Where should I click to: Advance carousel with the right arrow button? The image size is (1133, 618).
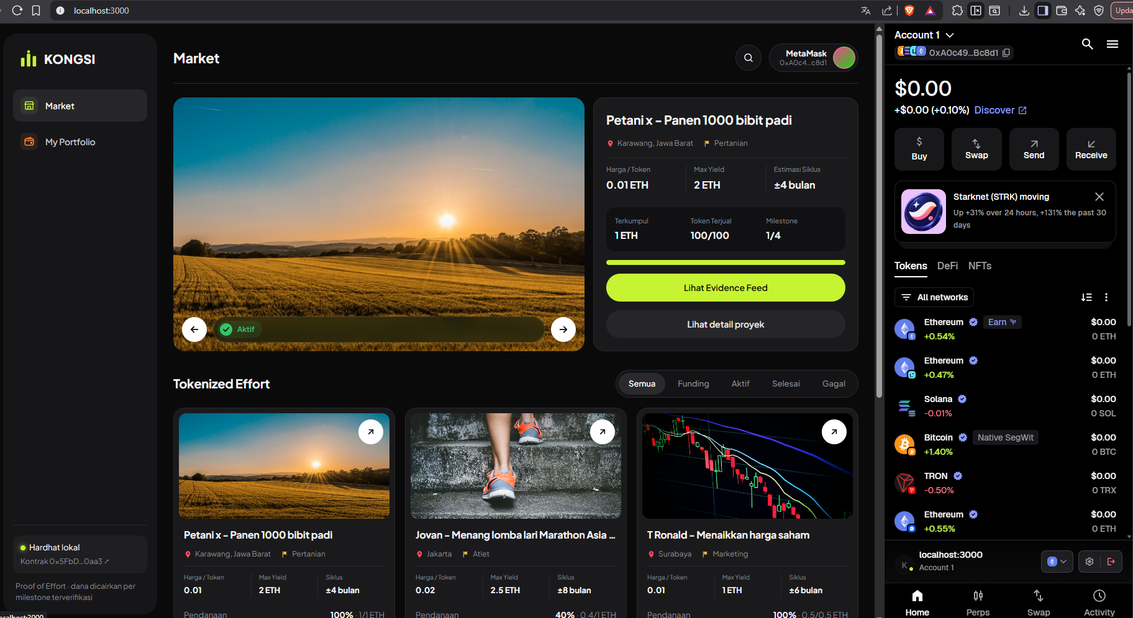563,329
